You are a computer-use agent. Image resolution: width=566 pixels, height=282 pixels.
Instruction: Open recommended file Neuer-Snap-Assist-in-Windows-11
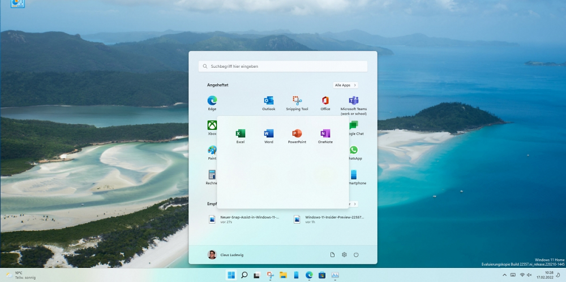pyautogui.click(x=243, y=219)
